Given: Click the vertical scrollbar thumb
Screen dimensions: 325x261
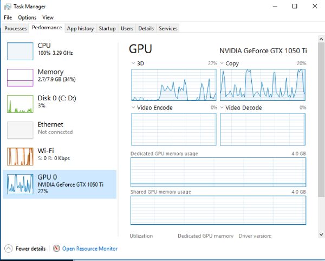Looking at the screenshot, I should click(321, 120).
